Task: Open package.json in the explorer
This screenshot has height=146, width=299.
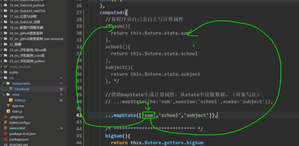Action: [x=19, y=139]
